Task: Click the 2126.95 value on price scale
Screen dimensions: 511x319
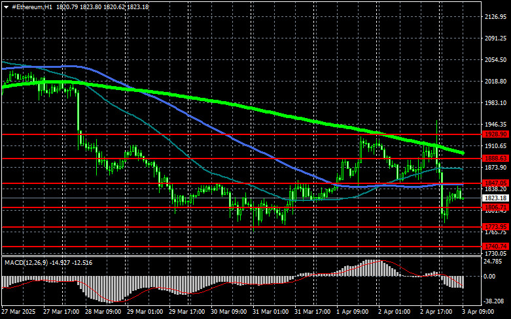Action: pos(495,17)
